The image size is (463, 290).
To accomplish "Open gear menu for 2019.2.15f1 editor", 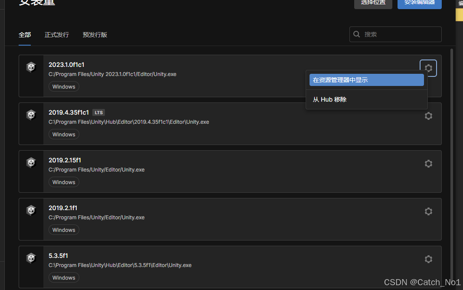I will 428,164.
